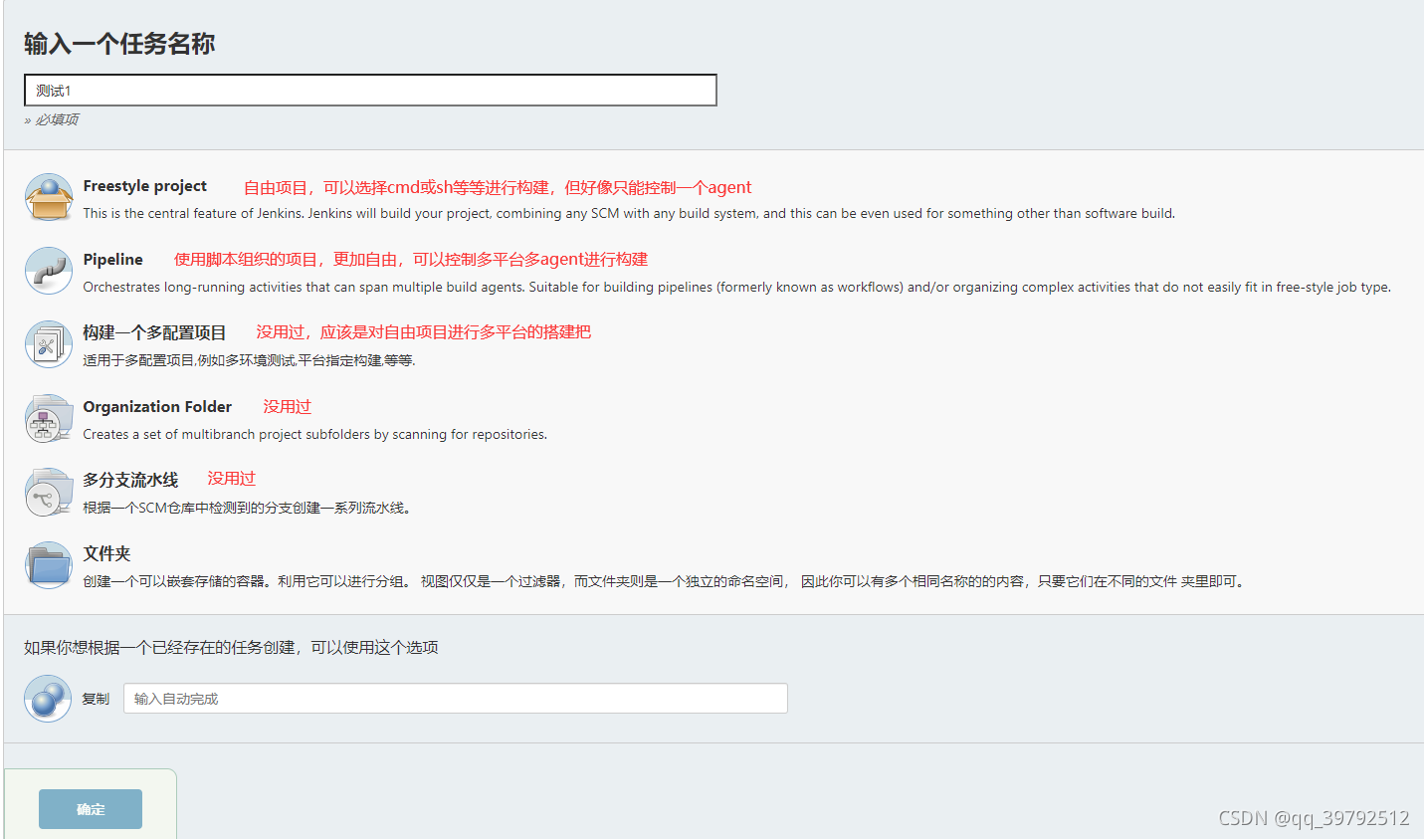The image size is (1424, 839).
Task: Click the 创建一个可以嵌套存储的容器 description
Action: point(665,581)
